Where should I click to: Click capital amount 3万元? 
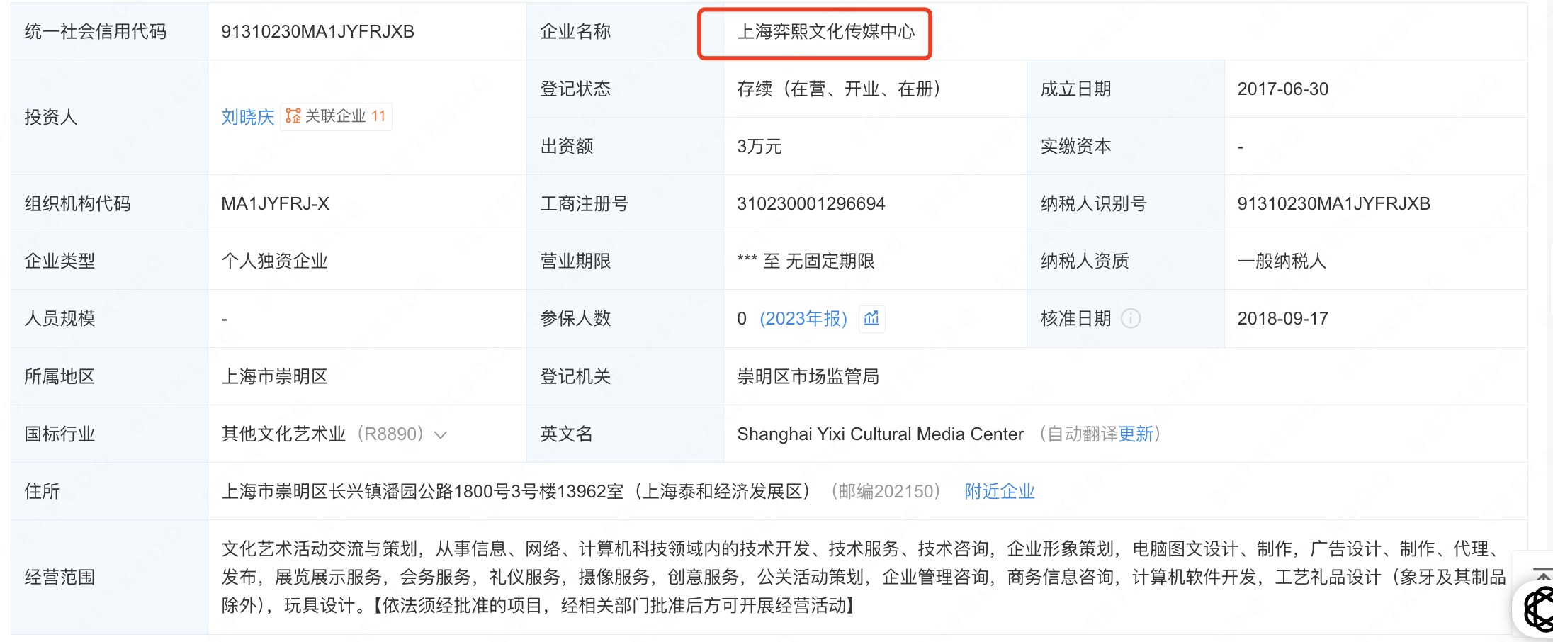(x=759, y=146)
